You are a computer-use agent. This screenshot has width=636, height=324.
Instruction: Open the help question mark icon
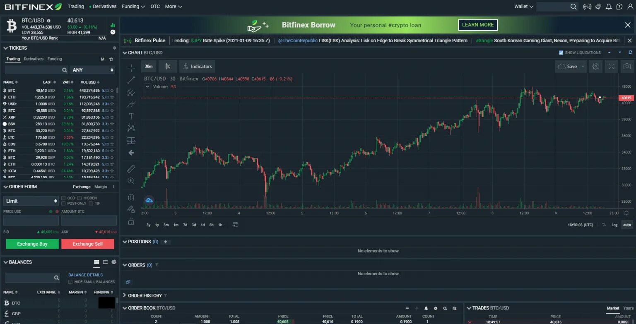click(x=619, y=6)
